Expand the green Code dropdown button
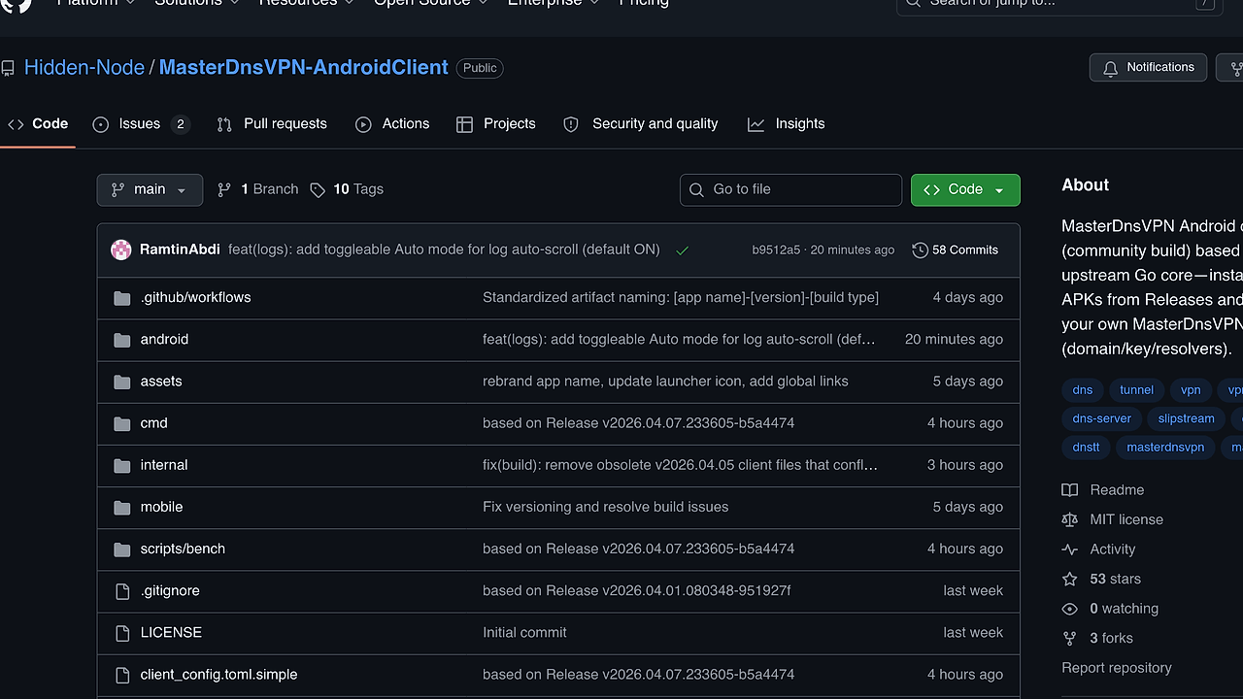 pos(965,189)
